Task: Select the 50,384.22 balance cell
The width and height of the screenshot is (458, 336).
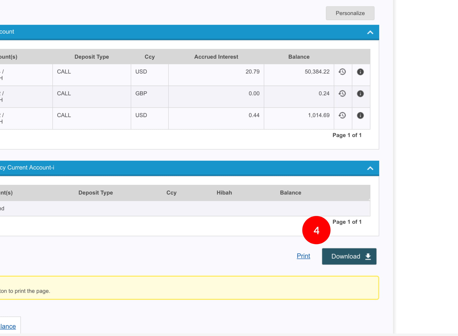Action: click(317, 72)
